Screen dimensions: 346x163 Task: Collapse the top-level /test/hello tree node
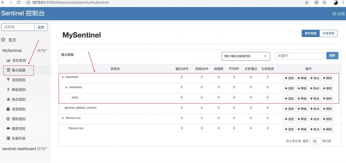63,77
